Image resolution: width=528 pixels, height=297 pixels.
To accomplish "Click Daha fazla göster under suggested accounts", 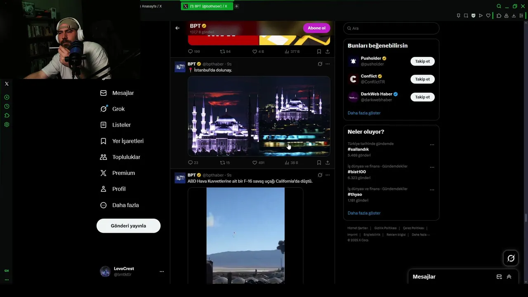I will coord(364,113).
